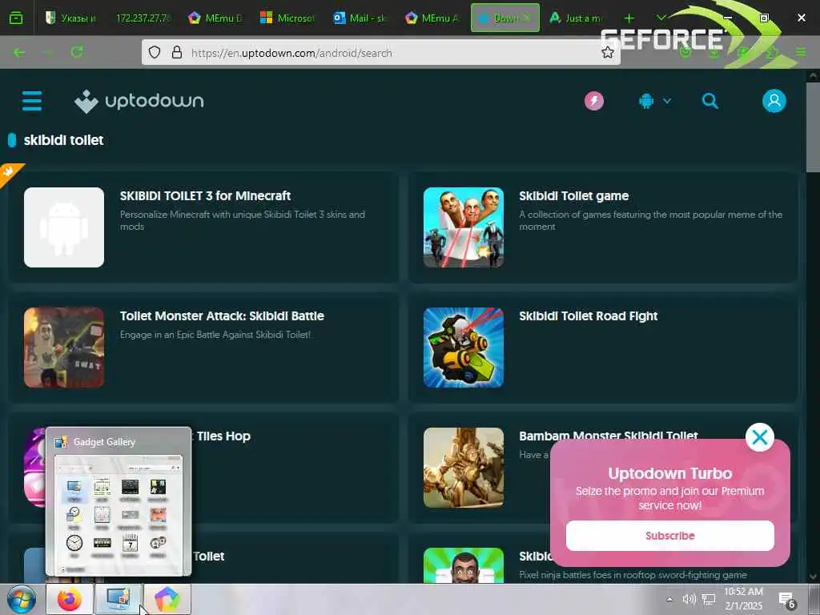Open a new tab with plus
Viewport: 820px width, 615px height.
pyautogui.click(x=629, y=18)
